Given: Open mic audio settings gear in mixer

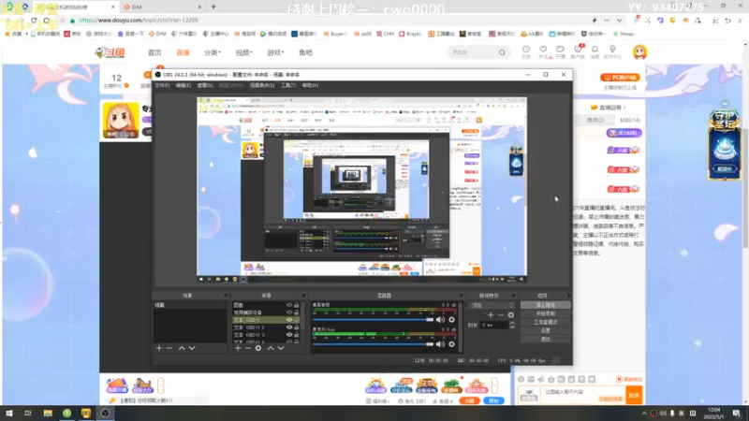Looking at the screenshot, I should pyautogui.click(x=451, y=343).
